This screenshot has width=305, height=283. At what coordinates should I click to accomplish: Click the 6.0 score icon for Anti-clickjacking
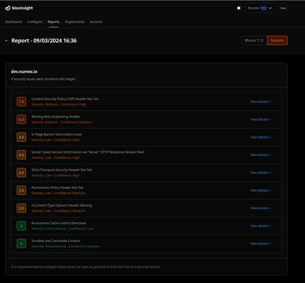pyautogui.click(x=21, y=119)
